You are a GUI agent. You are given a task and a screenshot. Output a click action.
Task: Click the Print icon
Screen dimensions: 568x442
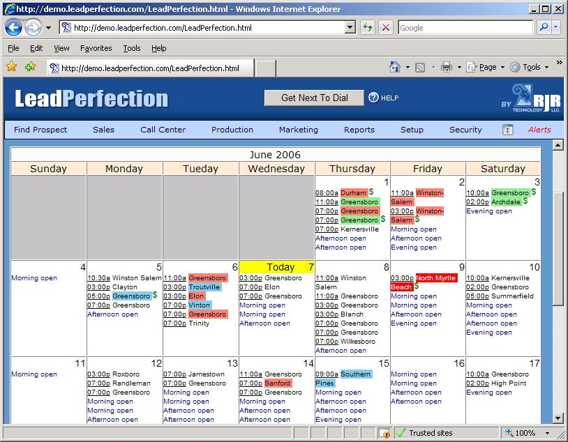click(447, 68)
